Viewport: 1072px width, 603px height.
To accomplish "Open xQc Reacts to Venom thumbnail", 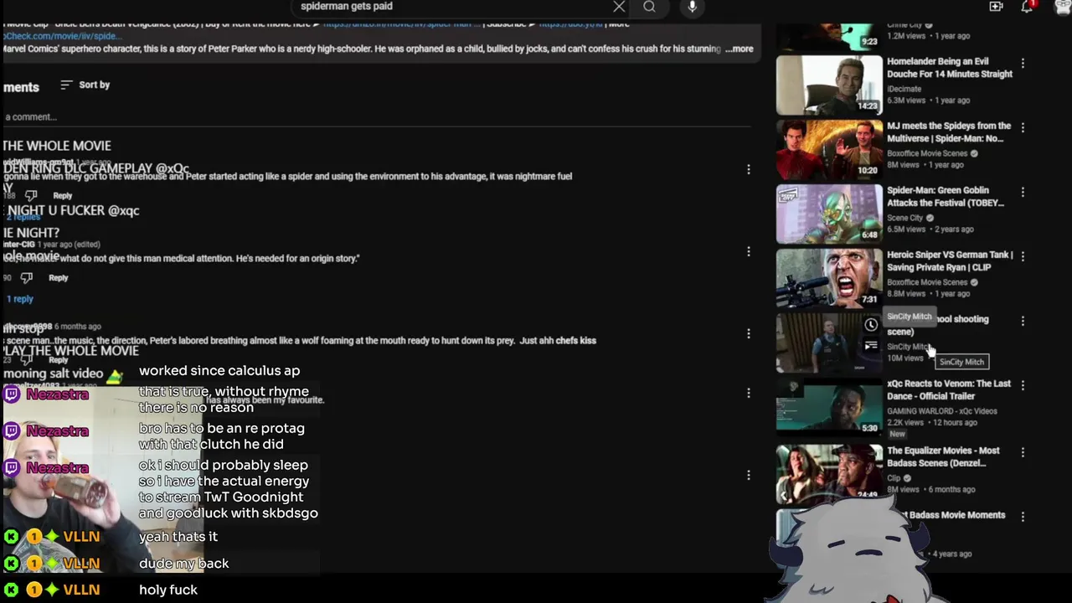I will click(829, 407).
